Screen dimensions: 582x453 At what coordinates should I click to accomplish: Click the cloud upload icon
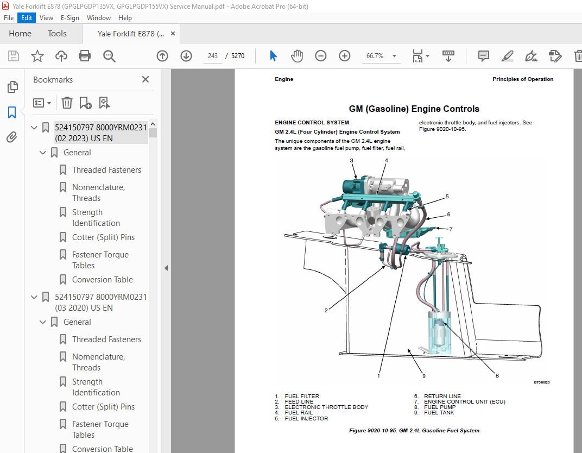pos(61,56)
